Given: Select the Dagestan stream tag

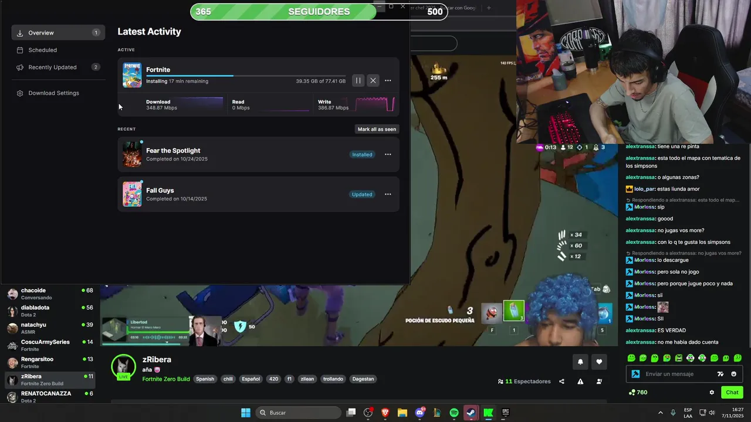Looking at the screenshot, I should point(363,379).
